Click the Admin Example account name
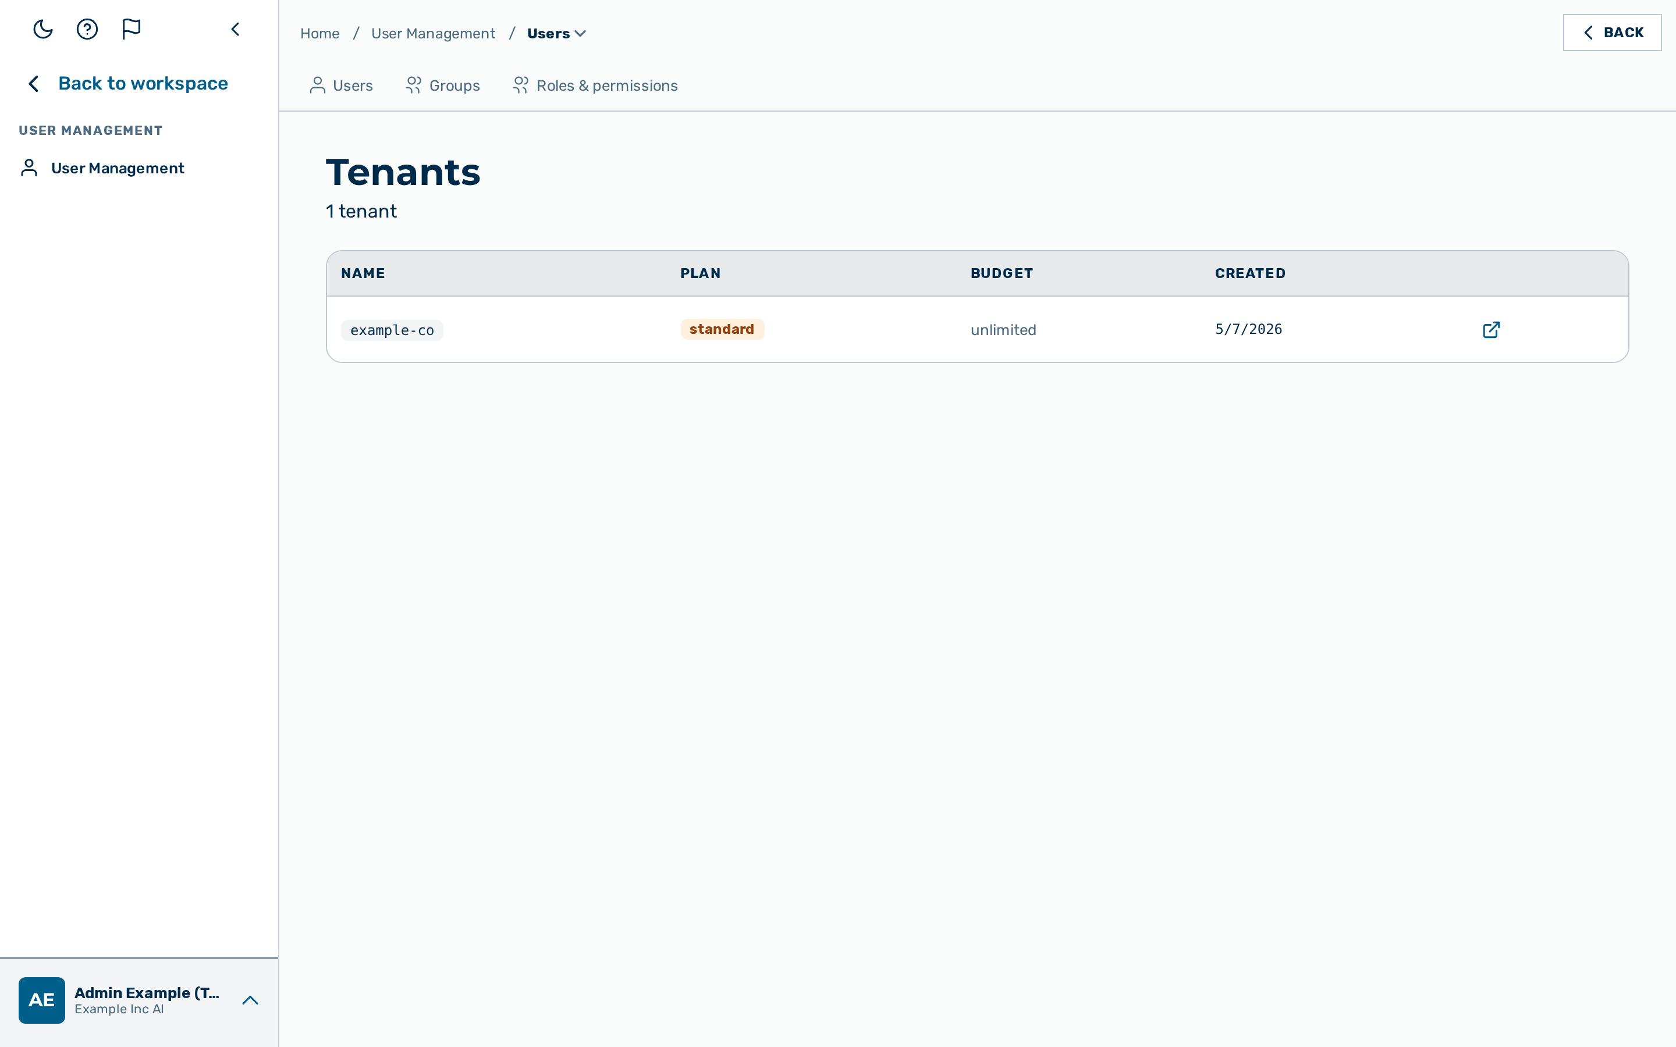Viewport: 1676px width, 1047px height. click(x=147, y=993)
